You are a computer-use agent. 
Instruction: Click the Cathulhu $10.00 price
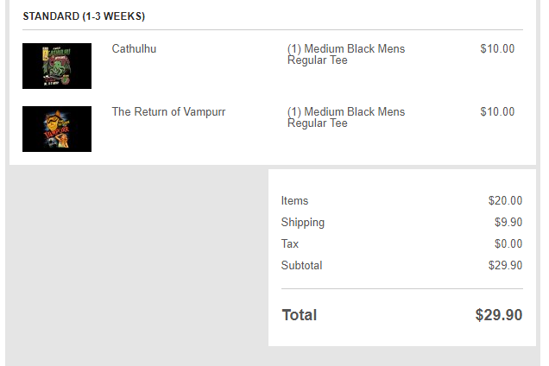[497, 48]
